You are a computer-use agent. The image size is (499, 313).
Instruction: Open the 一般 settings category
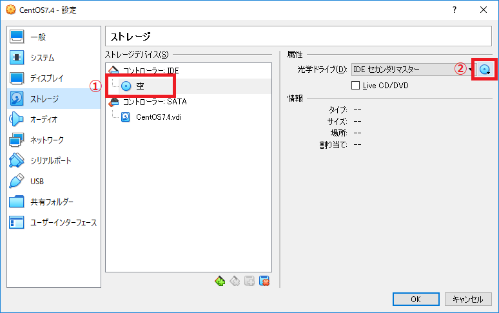[38, 37]
